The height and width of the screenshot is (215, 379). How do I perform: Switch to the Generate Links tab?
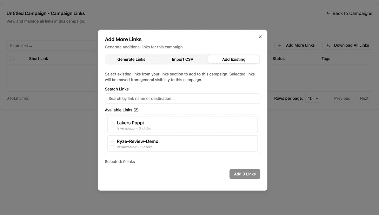click(x=131, y=59)
